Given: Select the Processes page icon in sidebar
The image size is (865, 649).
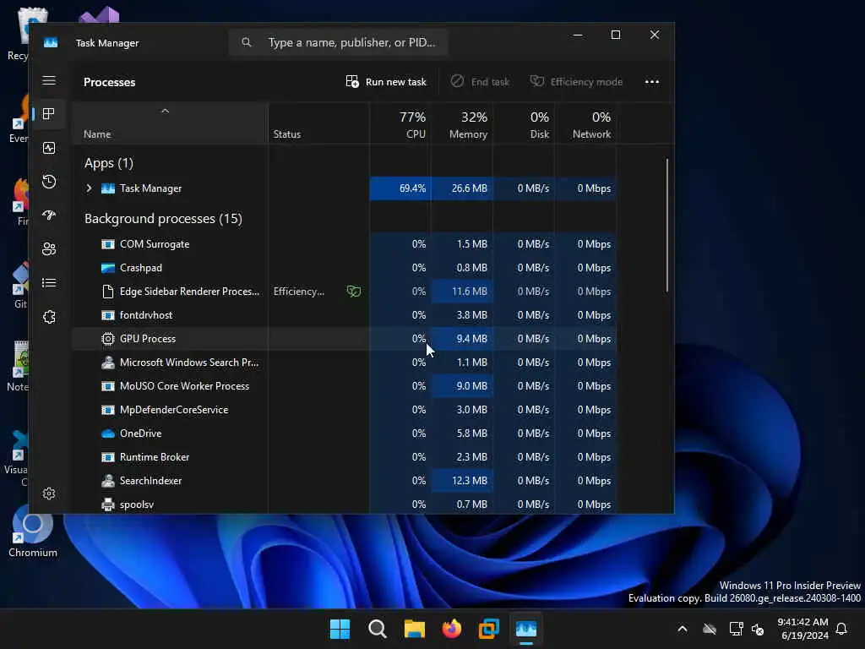Looking at the screenshot, I should click(x=48, y=114).
